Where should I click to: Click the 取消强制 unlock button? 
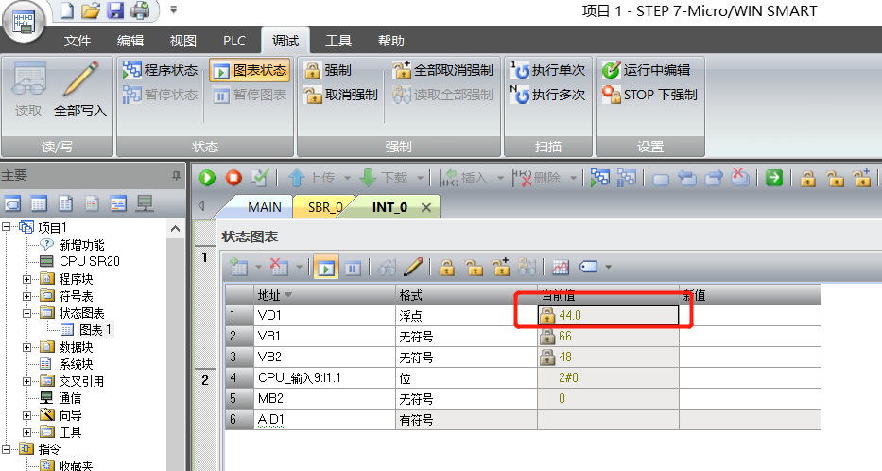click(x=341, y=95)
